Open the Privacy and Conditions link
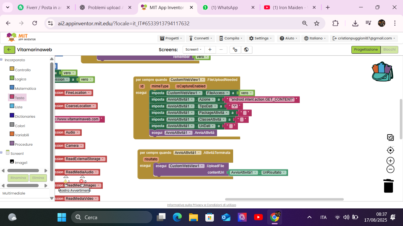403x226 pixels. click(x=201, y=205)
